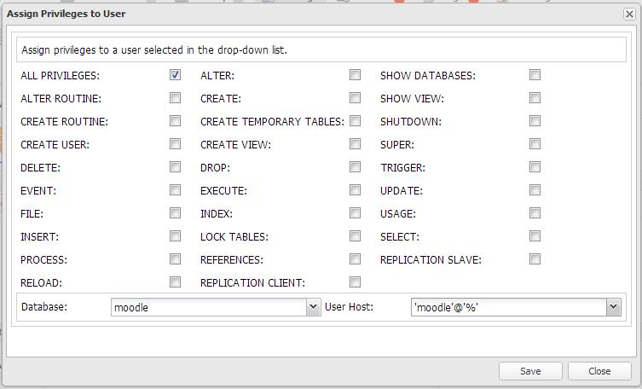The width and height of the screenshot is (642, 389).
Task: Check the CREATE USER privilege
Action: [x=175, y=144]
